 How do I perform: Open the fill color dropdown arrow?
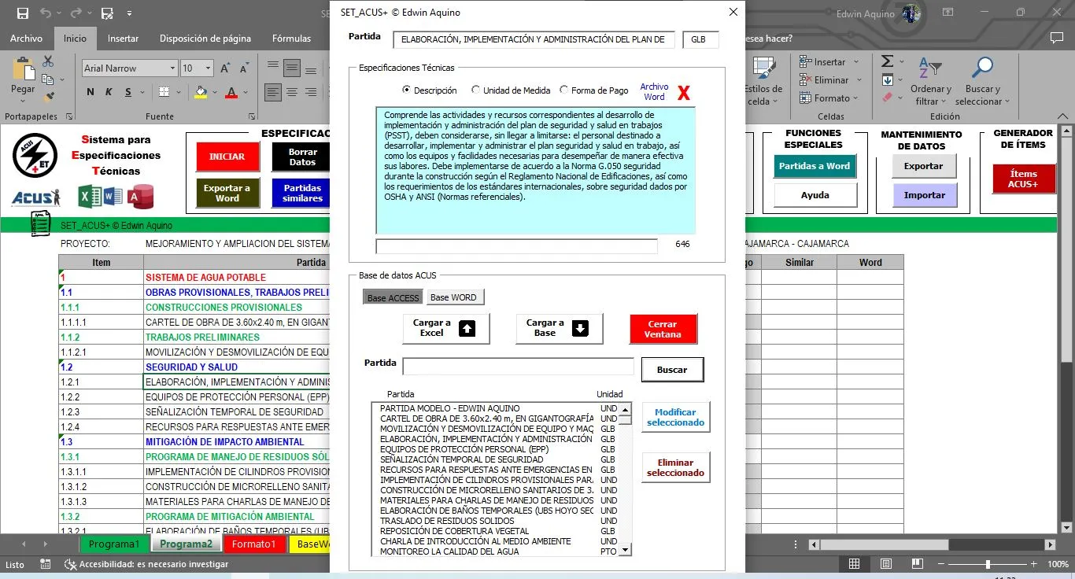click(213, 93)
